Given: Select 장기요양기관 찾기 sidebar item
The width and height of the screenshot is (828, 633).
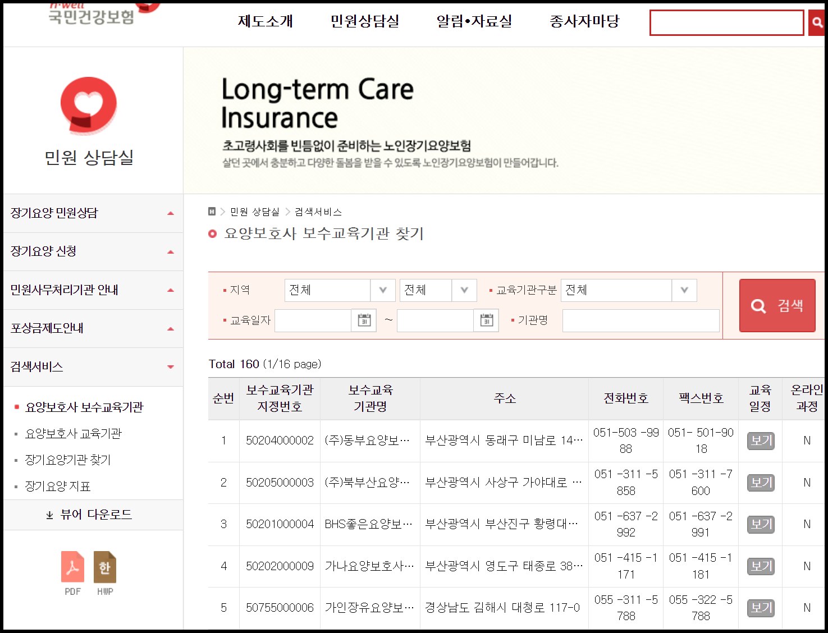Looking at the screenshot, I should pos(68,460).
